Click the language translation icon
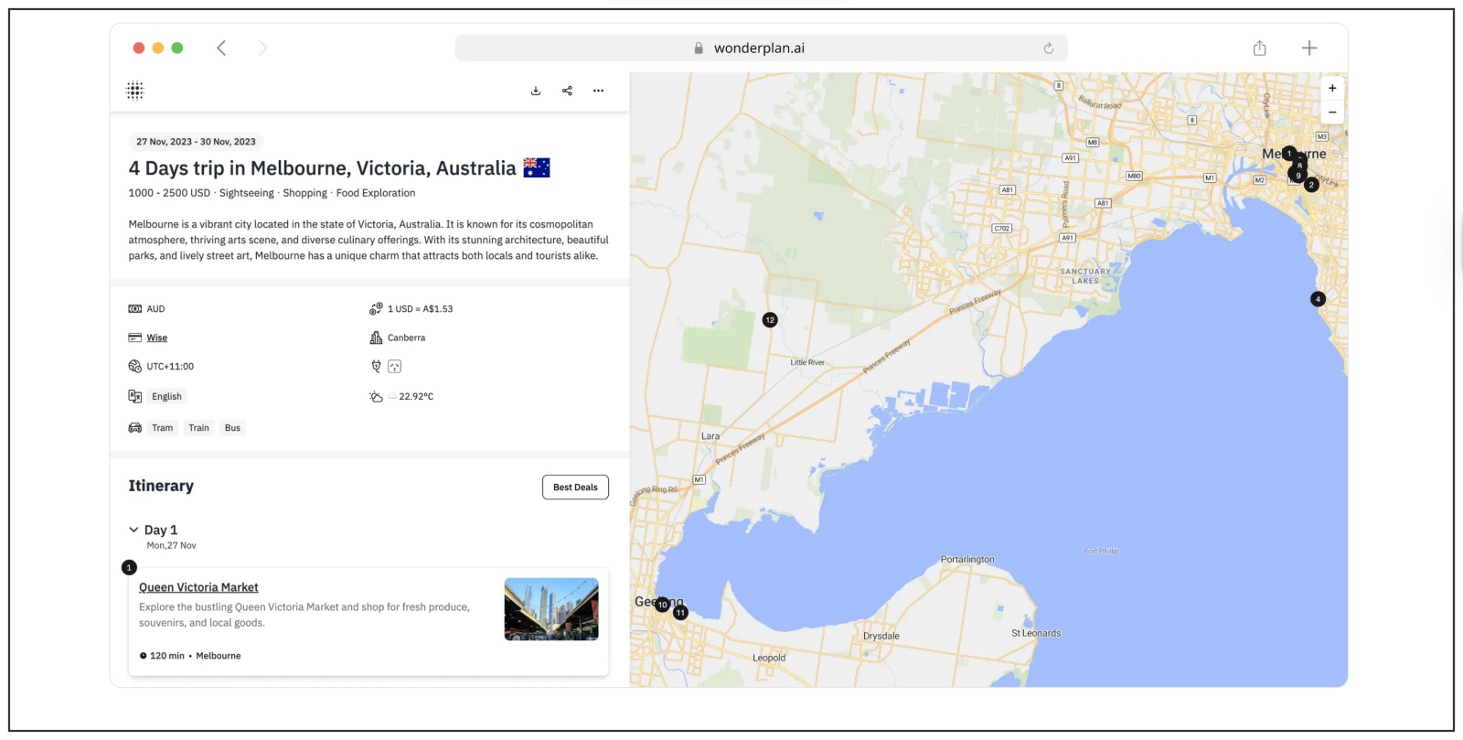 135,396
